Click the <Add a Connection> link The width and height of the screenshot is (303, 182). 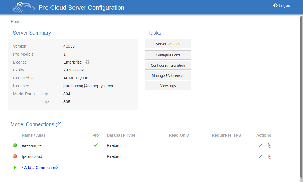tap(40, 168)
